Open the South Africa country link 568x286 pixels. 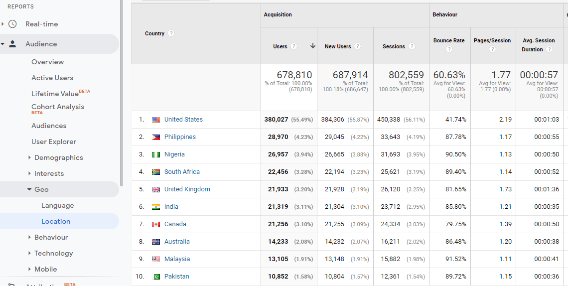(x=182, y=172)
